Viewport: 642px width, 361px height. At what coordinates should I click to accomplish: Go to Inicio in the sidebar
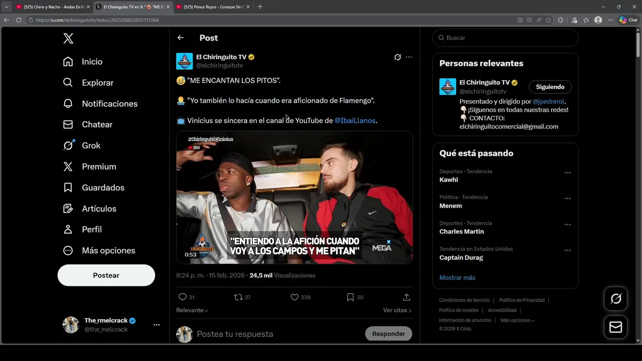click(x=83, y=62)
